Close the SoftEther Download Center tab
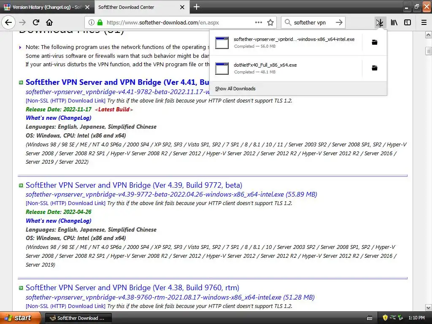Image resolution: width=432 pixels, height=324 pixels. click(182, 7)
